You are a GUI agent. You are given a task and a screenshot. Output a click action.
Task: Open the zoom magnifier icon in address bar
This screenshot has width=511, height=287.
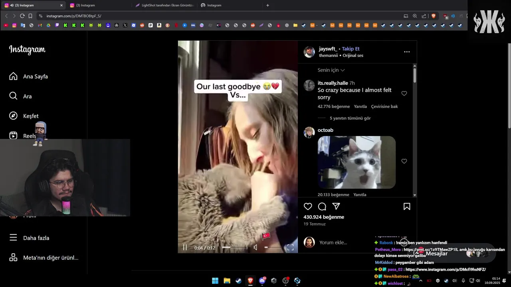pyautogui.click(x=415, y=16)
